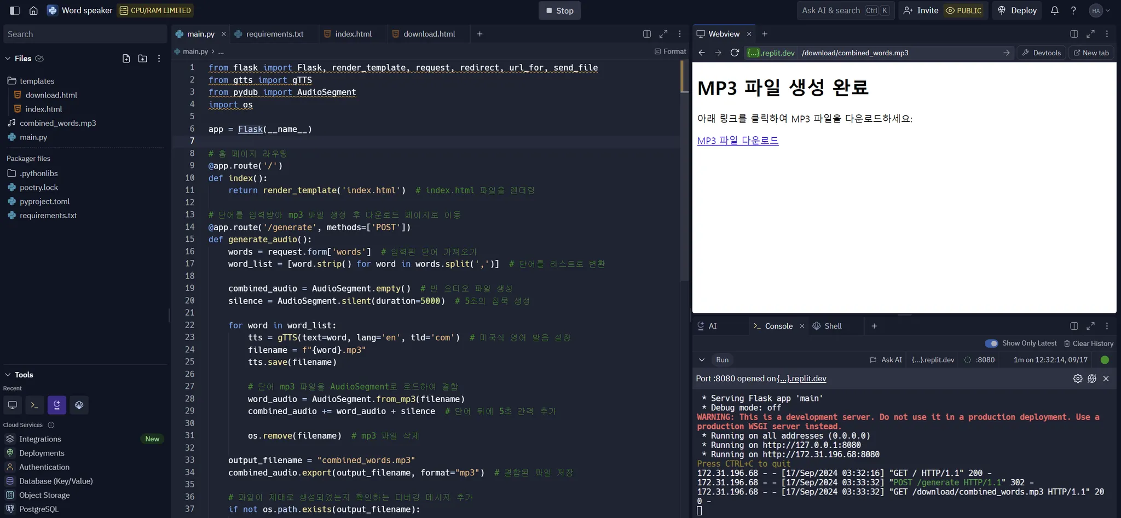1121x518 pixels.
Task: Go forward in Webview
Action: click(x=718, y=53)
